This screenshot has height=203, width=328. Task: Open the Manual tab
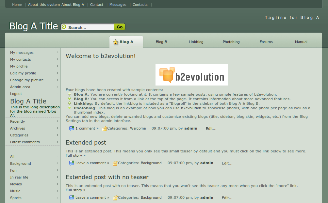click(301, 42)
